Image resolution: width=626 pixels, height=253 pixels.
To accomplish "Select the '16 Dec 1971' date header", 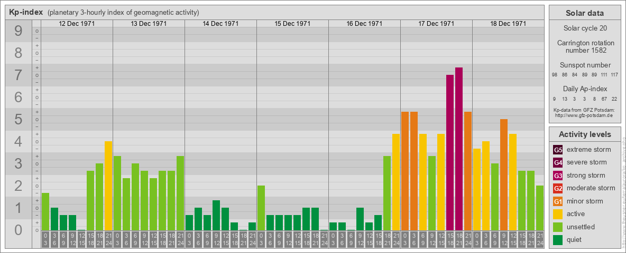I will click(364, 24).
